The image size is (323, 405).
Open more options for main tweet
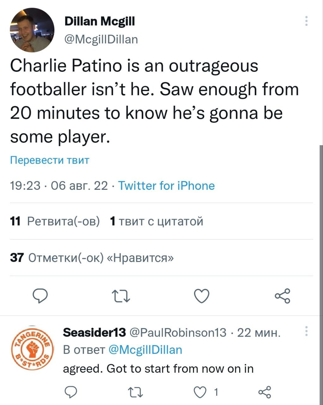click(x=306, y=21)
